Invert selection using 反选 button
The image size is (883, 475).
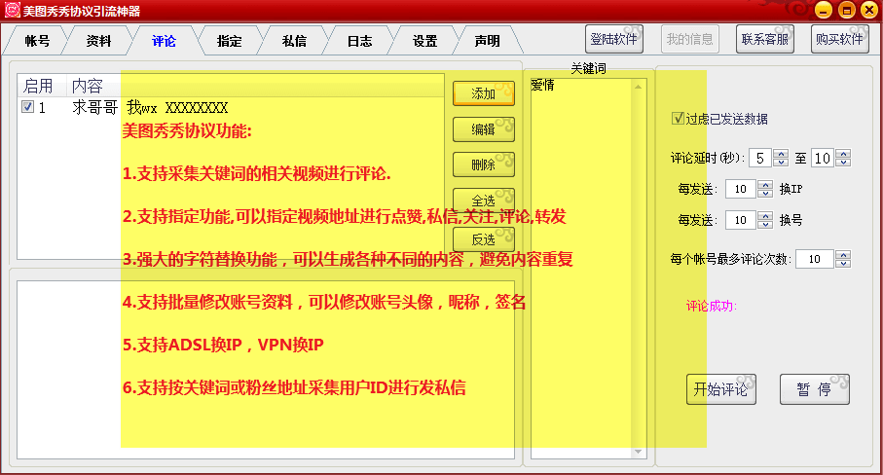[x=484, y=239]
